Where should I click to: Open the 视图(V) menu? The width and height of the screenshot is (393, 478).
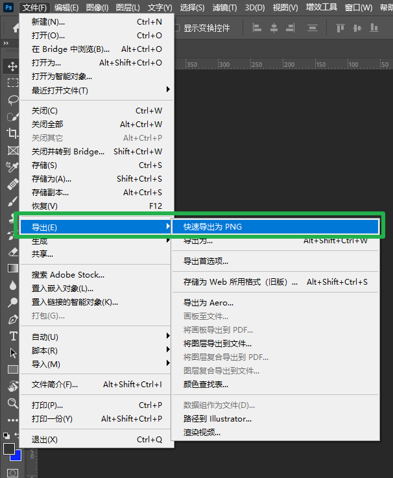click(x=285, y=7)
